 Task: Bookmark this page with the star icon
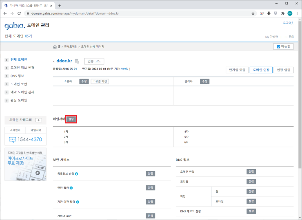pos(253,13)
